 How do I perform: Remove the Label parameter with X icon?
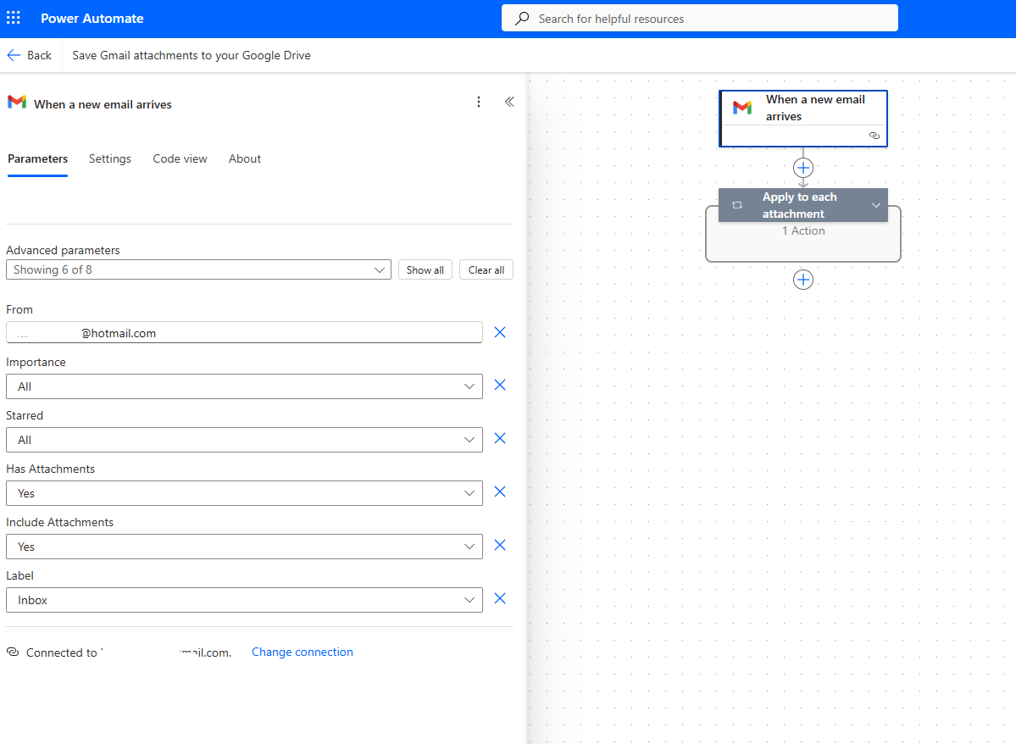pos(500,599)
